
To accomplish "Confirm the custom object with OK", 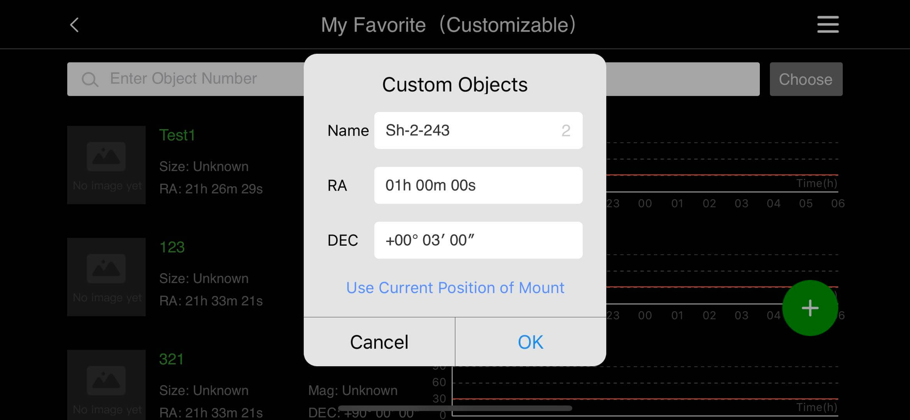I will [530, 342].
